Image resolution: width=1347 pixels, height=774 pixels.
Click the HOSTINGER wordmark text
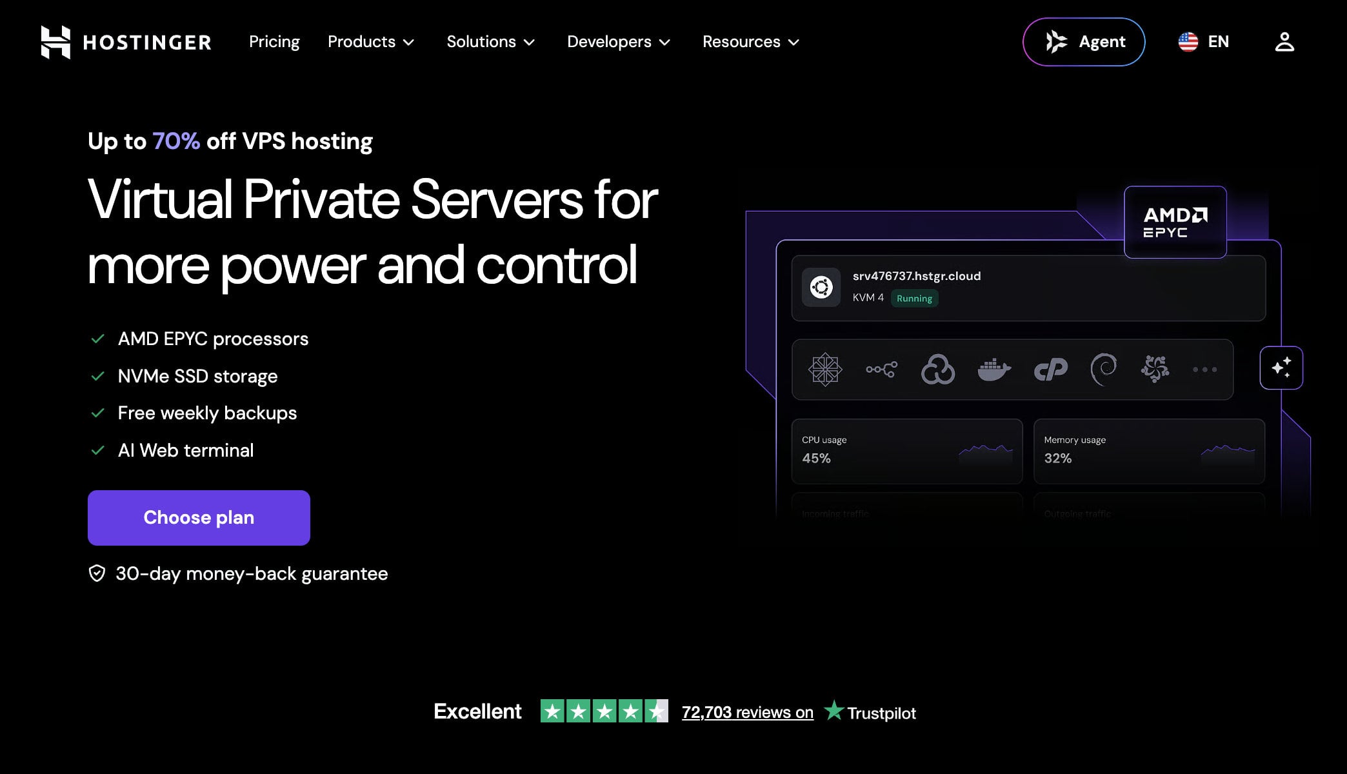point(147,43)
